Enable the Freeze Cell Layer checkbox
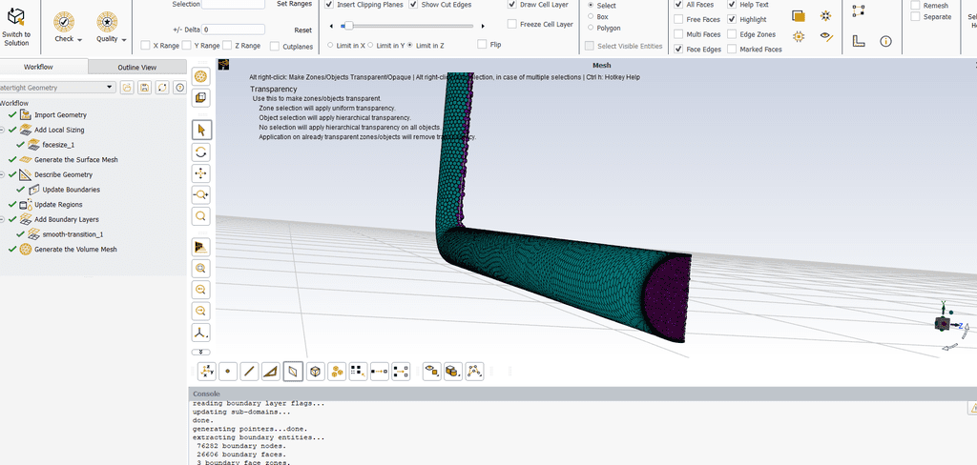Screen dimensions: 977x465 (512, 24)
